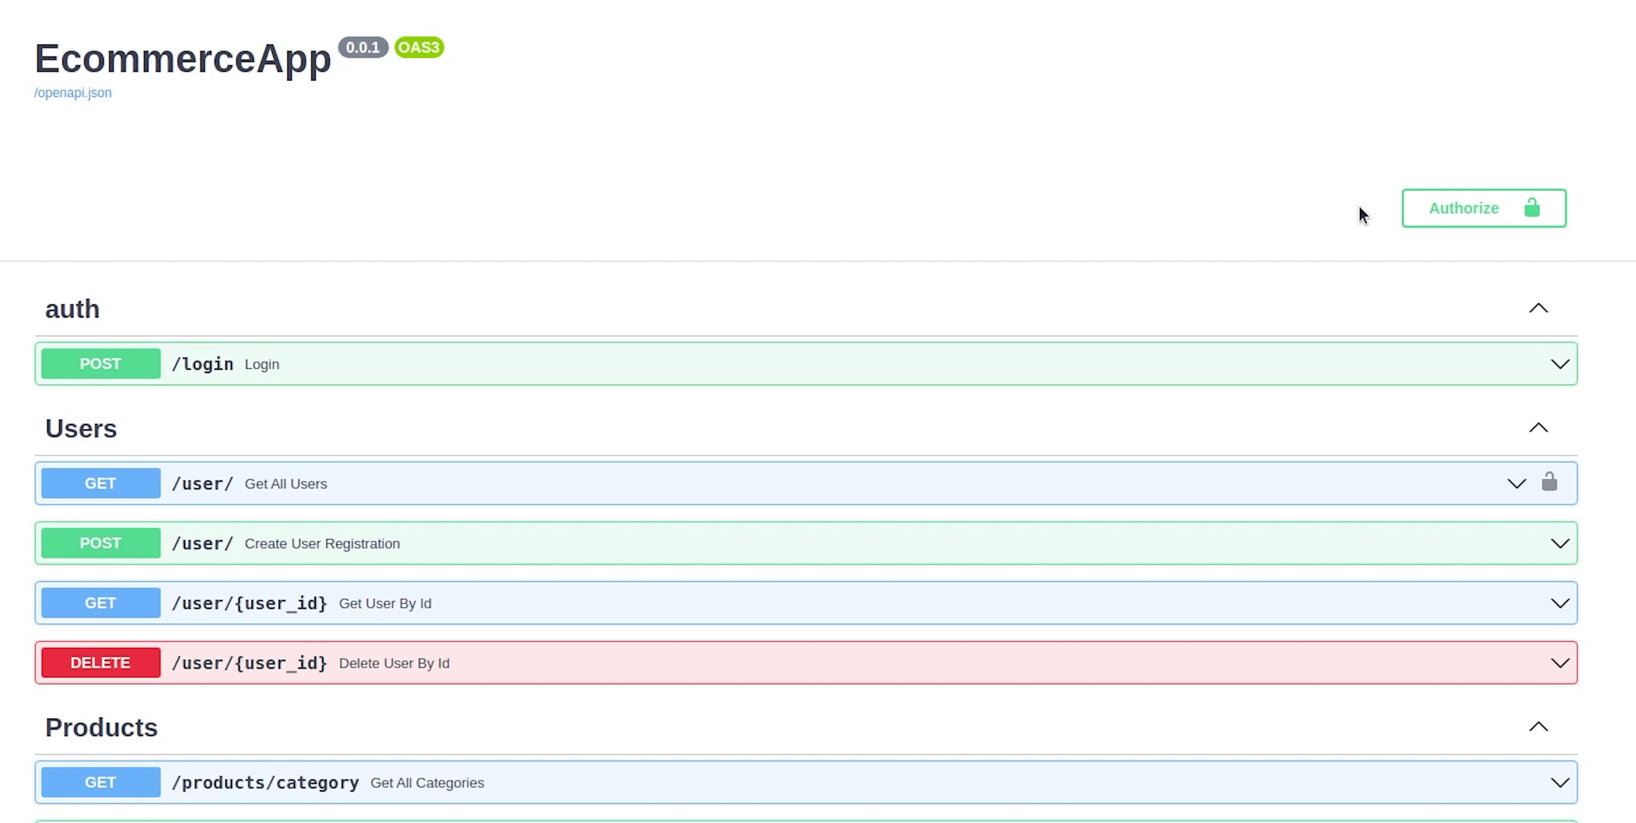
Task: Click the 0.0.1 version badge
Action: point(362,48)
